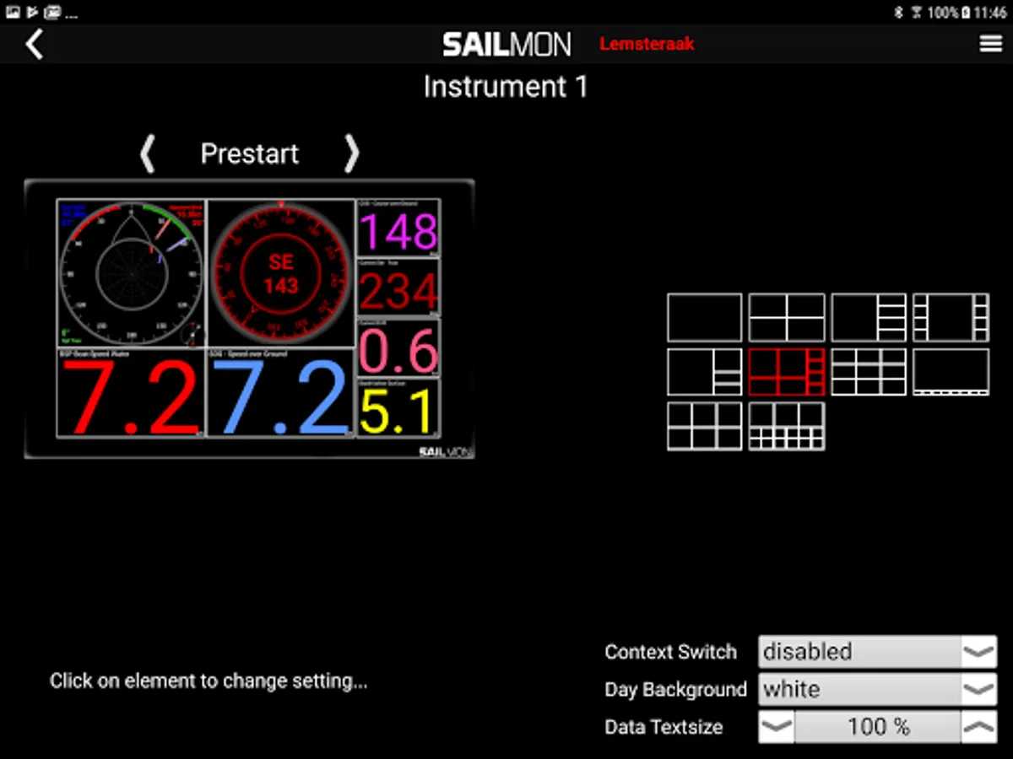Go back with the top-left arrow
The height and width of the screenshot is (759, 1013).
point(34,44)
